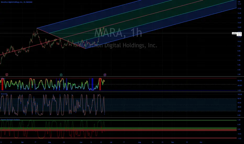The width and height of the screenshot is (244, 144).
Task: Click the 100.00 Stoch RSI scale label
Action: (x=240, y=94)
